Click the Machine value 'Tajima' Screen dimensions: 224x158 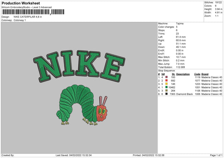point(180,23)
